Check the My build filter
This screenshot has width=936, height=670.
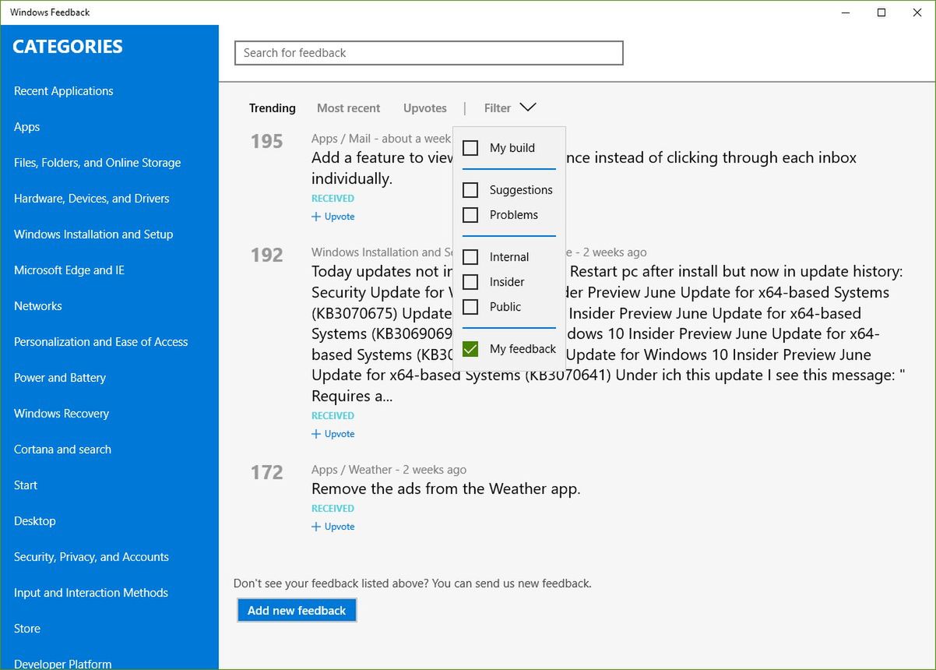470,147
